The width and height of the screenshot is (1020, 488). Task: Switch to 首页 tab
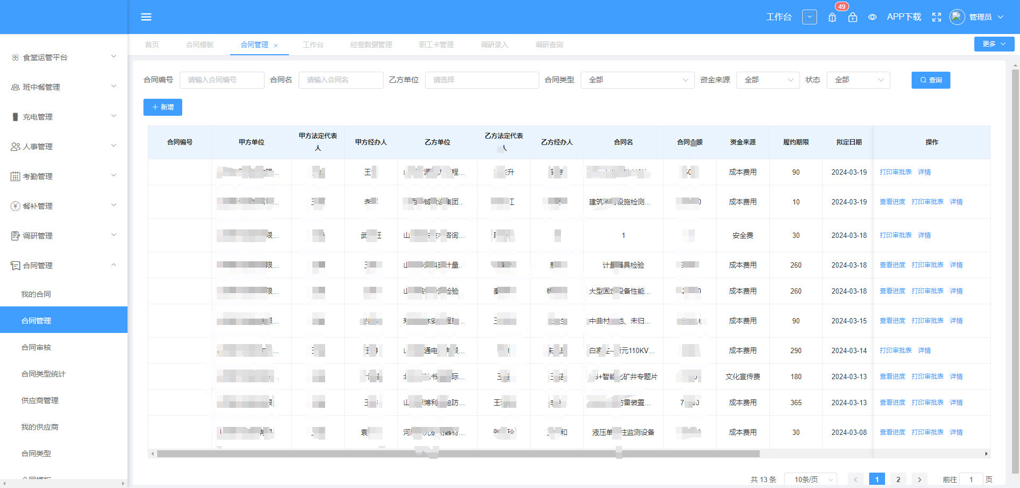[x=152, y=45]
